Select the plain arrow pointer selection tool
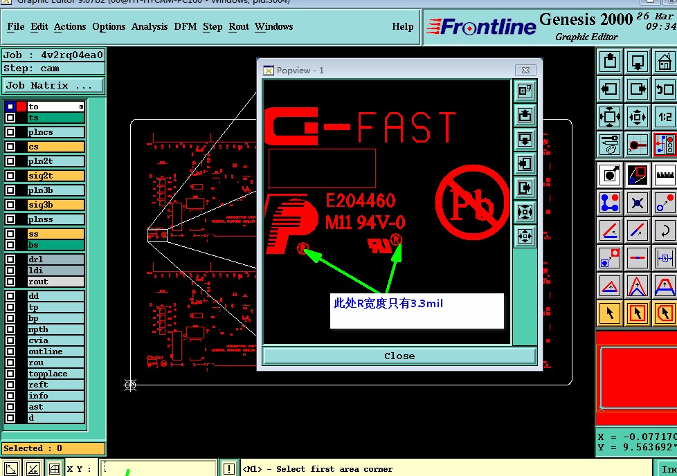Viewport: 677px width, 476px height. tap(610, 313)
